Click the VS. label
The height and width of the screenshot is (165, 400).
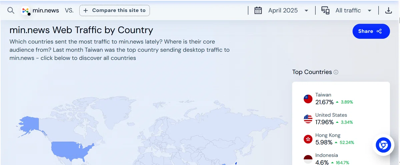[69, 10]
